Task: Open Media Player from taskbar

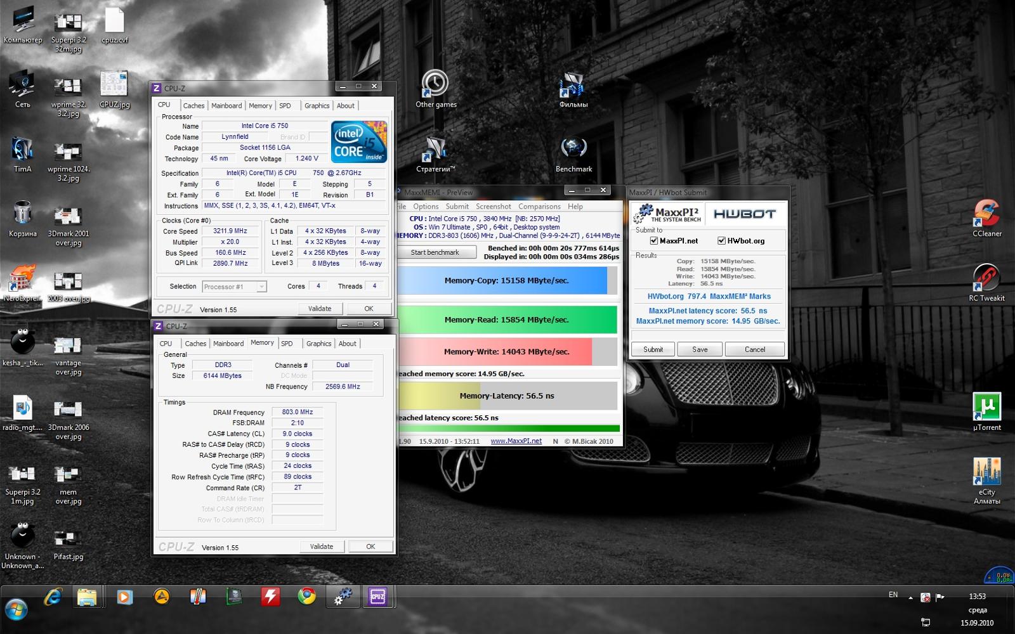Action: tap(124, 597)
